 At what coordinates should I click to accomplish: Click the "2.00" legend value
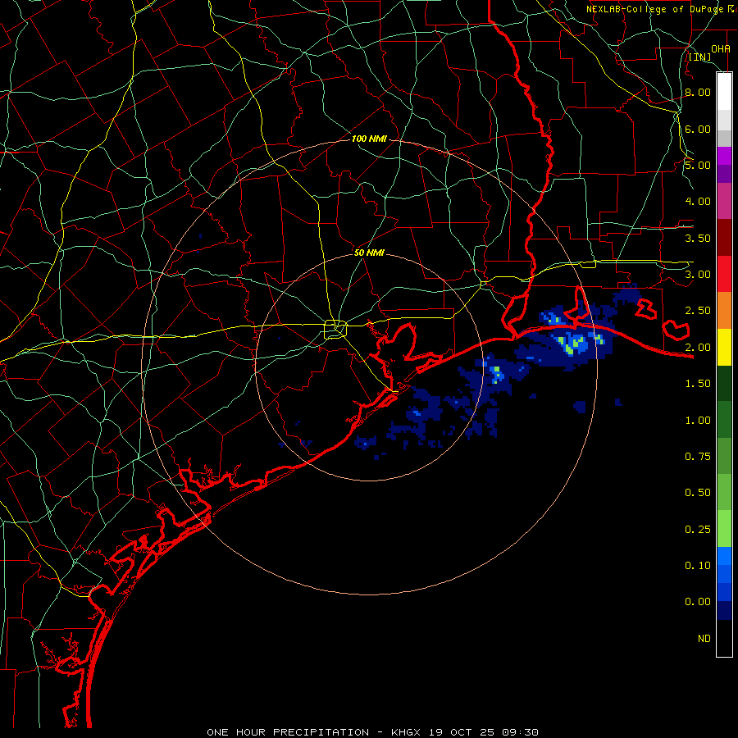coord(698,348)
